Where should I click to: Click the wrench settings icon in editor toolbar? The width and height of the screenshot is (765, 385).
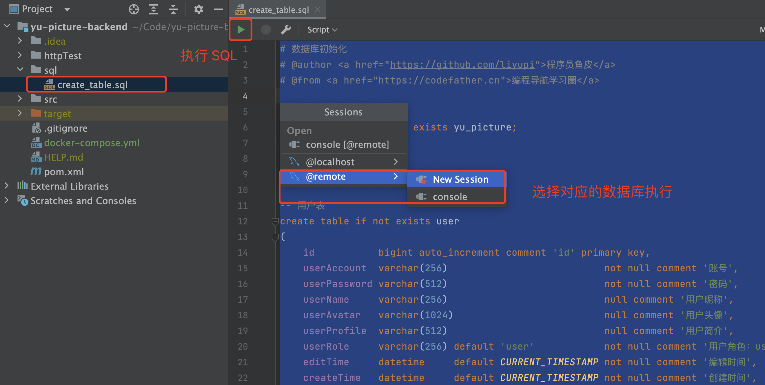286,30
